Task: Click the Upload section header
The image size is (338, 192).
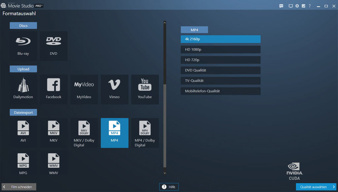Action: pyautogui.click(x=23, y=69)
